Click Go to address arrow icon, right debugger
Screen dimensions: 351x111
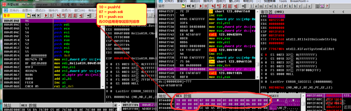point(243,6)
